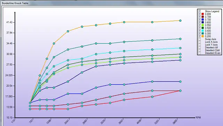Screen dimensions: 223x126
Task: Tick the Deselect Odd checkbox
Action: pyautogui.click(x=199, y=50)
